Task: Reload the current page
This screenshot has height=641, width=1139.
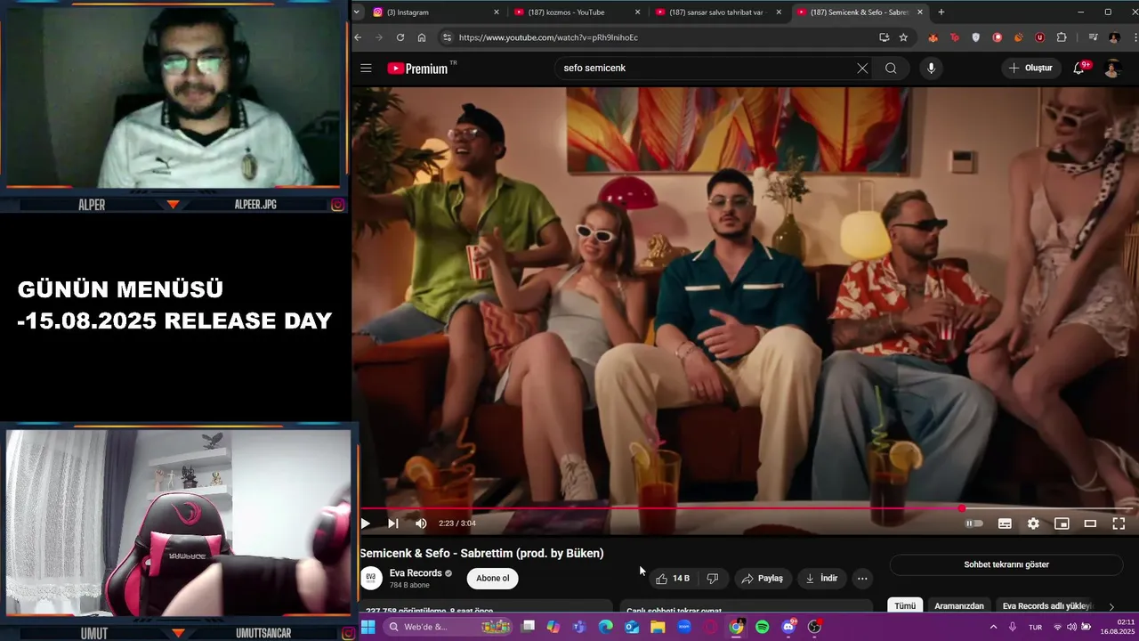Action: [400, 37]
